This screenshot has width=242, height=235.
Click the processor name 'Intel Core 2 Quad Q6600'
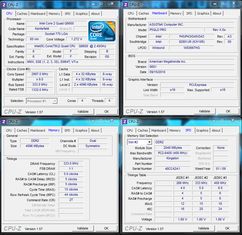57,23
